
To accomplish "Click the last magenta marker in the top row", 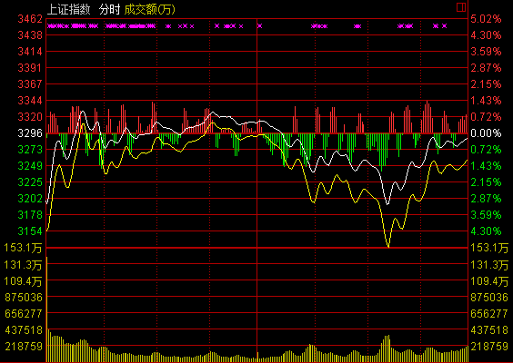I will tap(444, 26).
